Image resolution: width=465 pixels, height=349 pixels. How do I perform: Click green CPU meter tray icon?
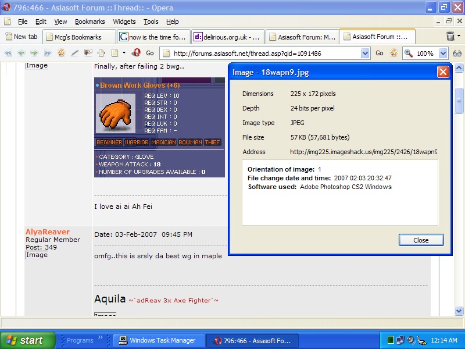(391, 340)
